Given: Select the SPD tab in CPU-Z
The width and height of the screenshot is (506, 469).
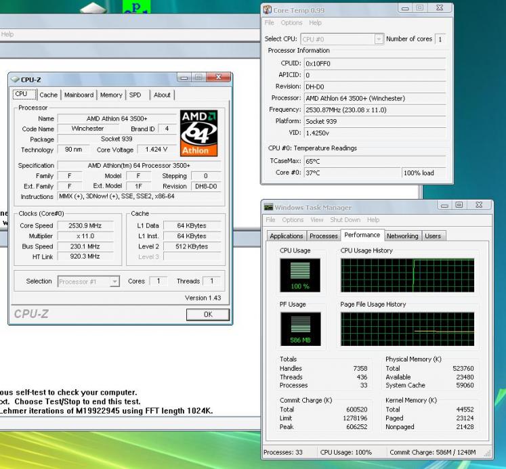Looking at the screenshot, I should pyautogui.click(x=135, y=95).
